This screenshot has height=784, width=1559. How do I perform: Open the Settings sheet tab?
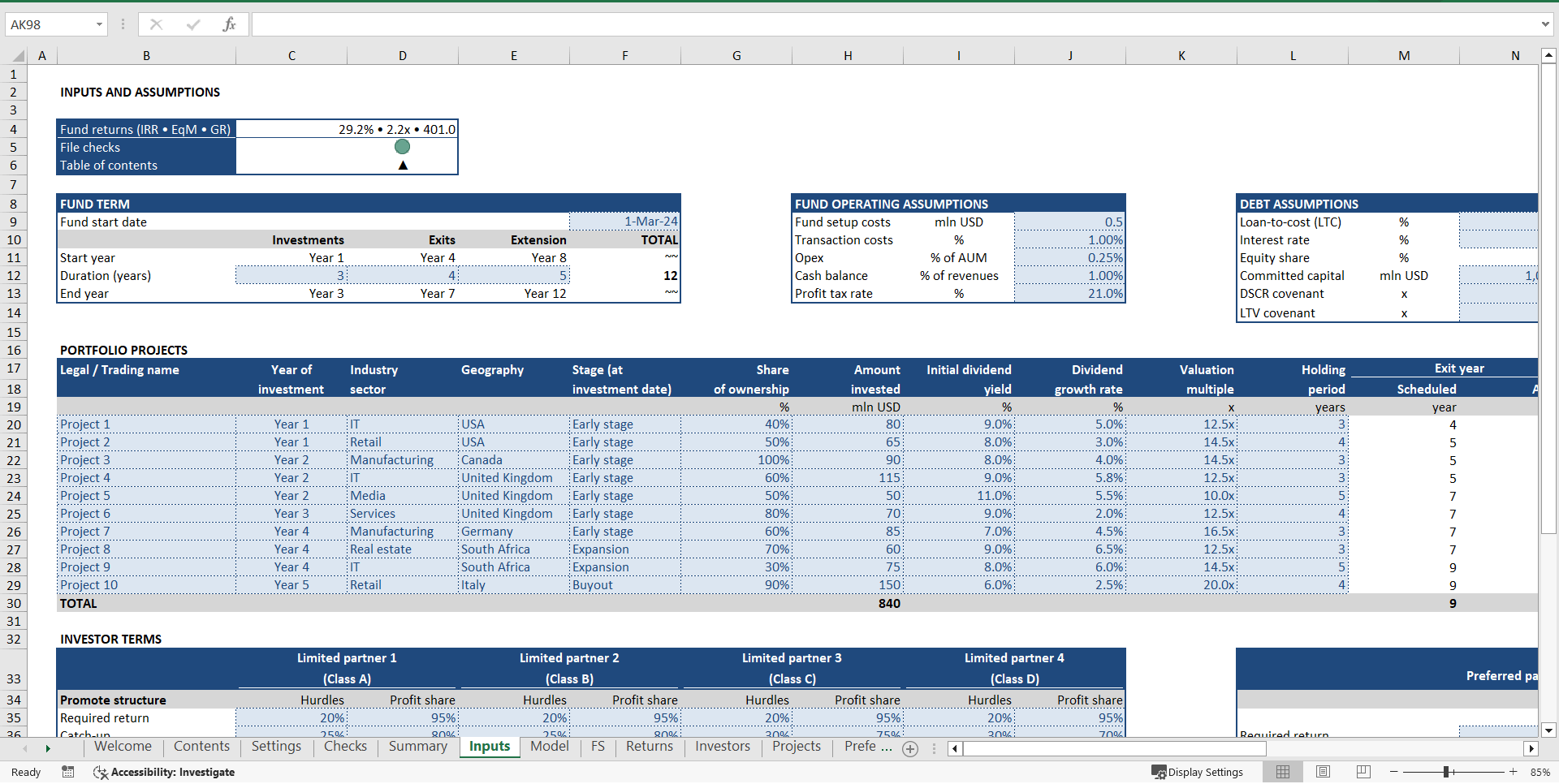coord(276,747)
